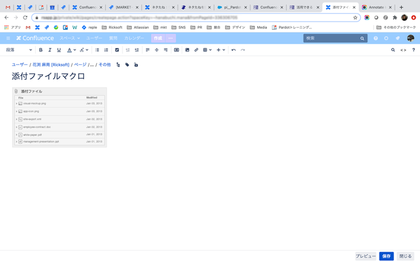This screenshot has height=262, width=420.
Task: Bookmark this page with the star icon
Action: pyautogui.click(x=355, y=18)
